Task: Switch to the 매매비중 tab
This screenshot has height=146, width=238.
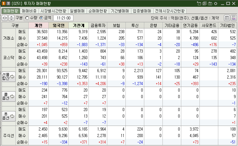Action: click(x=29, y=11)
